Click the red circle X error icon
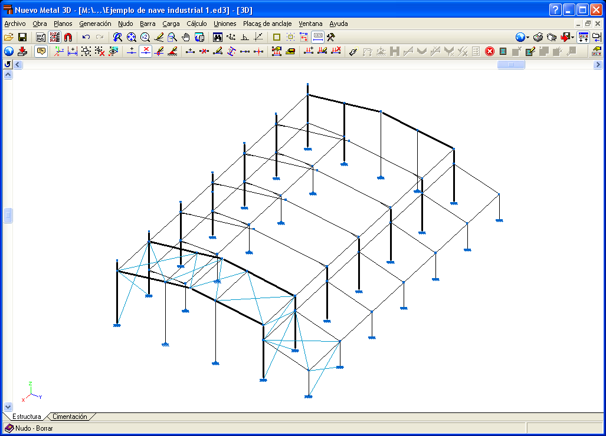 pyautogui.click(x=490, y=51)
